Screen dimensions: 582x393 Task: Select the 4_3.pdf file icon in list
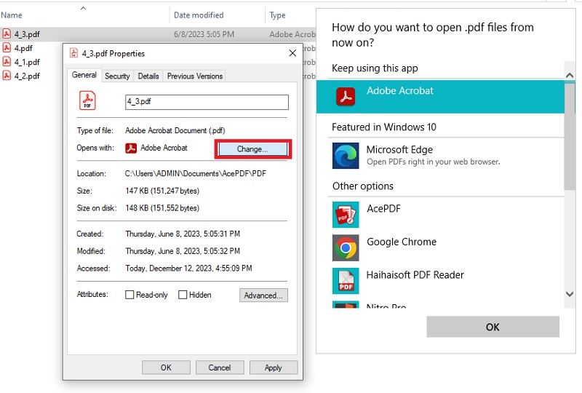tap(7, 33)
